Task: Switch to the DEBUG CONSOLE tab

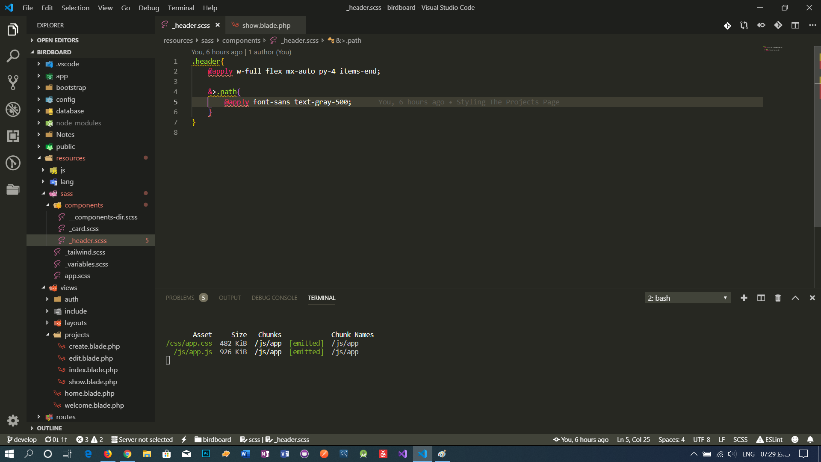Action: point(274,298)
